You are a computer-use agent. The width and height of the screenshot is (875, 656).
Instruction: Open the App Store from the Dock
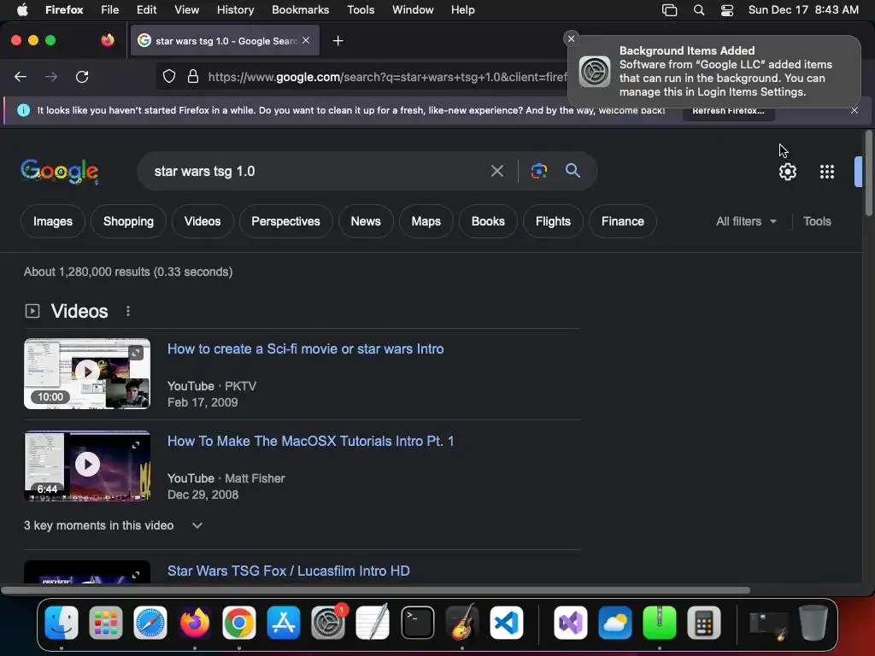point(284,623)
